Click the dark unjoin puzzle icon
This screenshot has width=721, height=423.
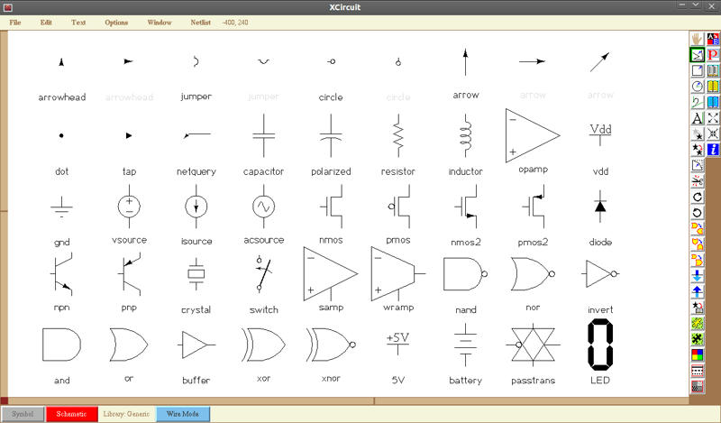click(697, 339)
